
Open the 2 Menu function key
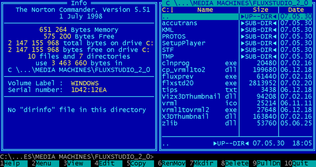45,163
